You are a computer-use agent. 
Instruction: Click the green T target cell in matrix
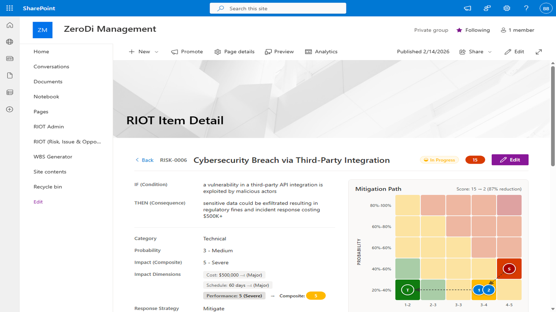[407, 290]
